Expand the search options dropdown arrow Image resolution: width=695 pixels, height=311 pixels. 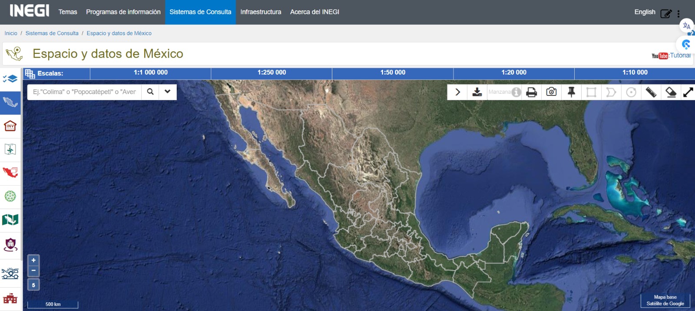tap(168, 92)
